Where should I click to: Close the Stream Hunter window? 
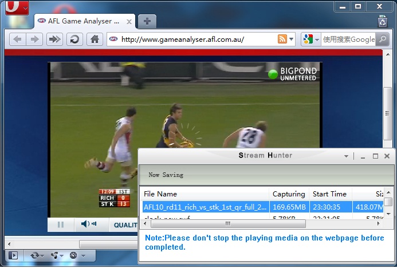point(387,156)
